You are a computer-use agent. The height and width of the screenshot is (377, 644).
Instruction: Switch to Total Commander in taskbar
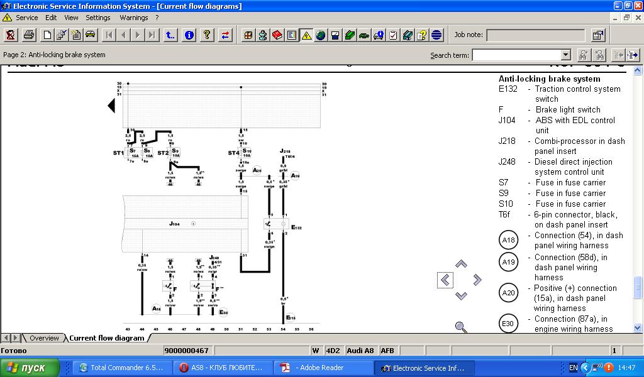click(x=121, y=368)
